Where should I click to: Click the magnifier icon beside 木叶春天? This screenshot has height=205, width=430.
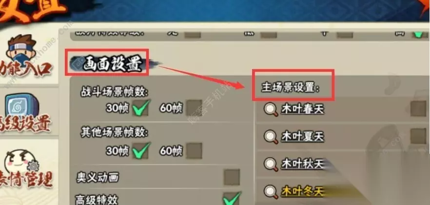pyautogui.click(x=271, y=109)
